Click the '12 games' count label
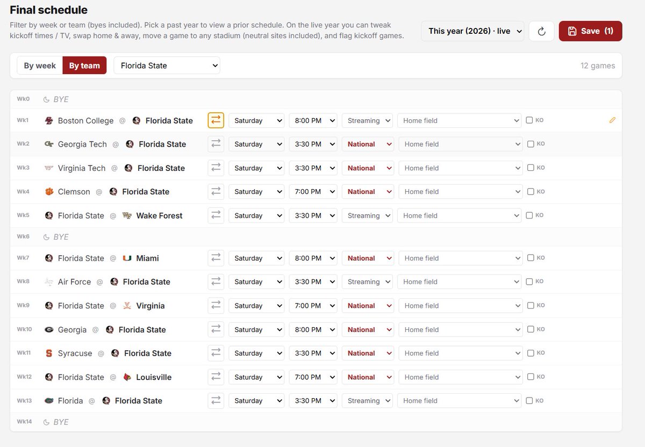Screen dimensions: 645x447 tap(598, 66)
